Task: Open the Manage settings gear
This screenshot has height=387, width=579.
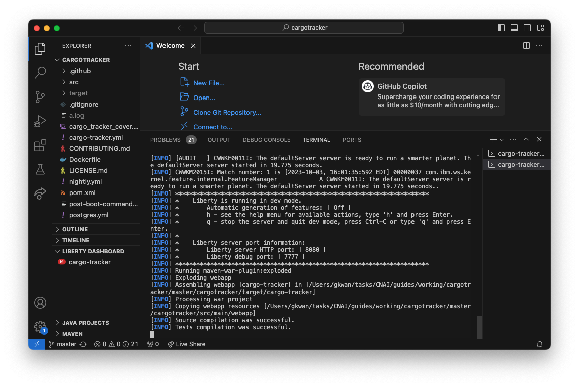Action: 40,327
